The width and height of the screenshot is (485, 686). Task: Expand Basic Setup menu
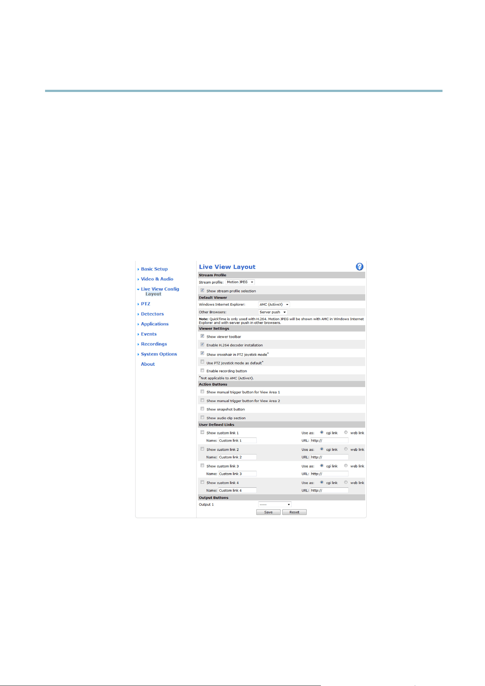(154, 269)
